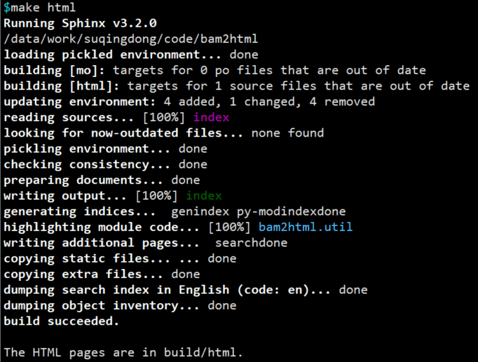This screenshot has height=362, width=478.
Task: Click the 'building [html]' line
Action: (x=237, y=86)
